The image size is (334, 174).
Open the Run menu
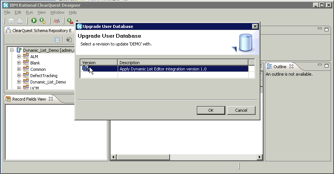click(x=30, y=12)
